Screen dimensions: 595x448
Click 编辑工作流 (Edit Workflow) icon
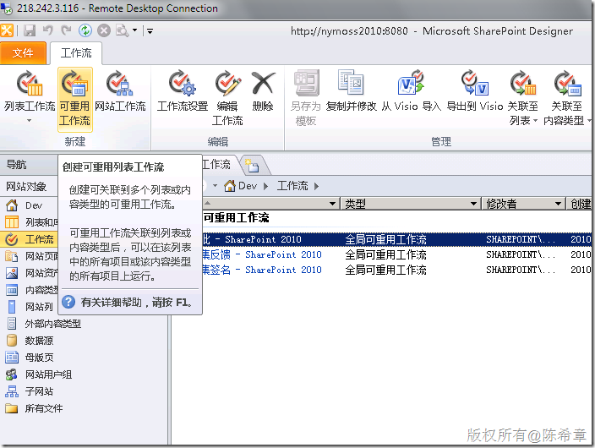pyautogui.click(x=227, y=83)
